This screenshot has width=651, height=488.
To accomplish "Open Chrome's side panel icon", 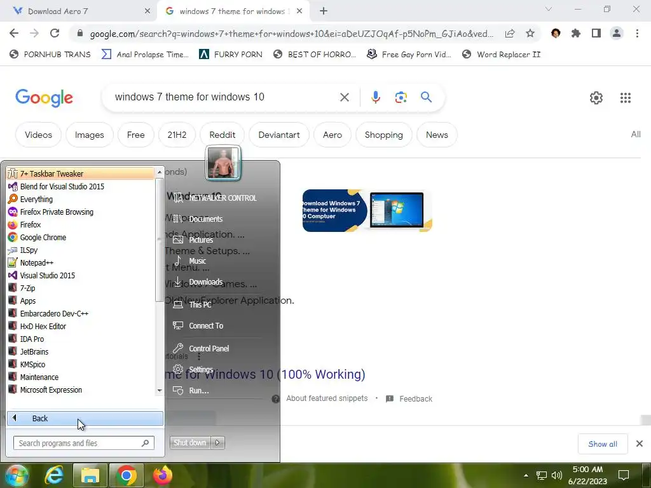I will (x=596, y=33).
